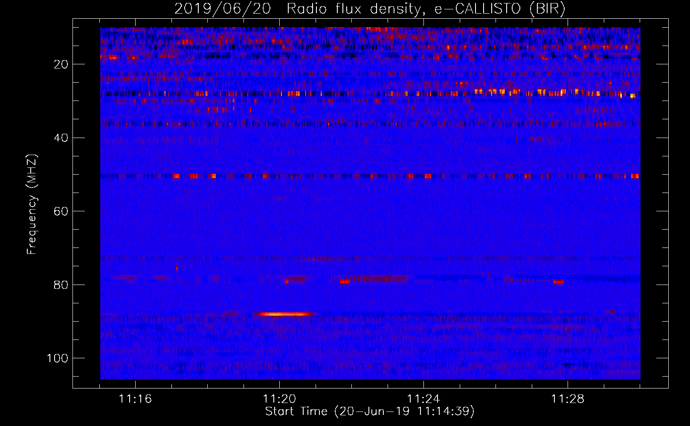Click the plot title "Radio flux density, e-CALLISTO (BIR)"
Screen dimensions: 690x426
click(x=426, y=9)
